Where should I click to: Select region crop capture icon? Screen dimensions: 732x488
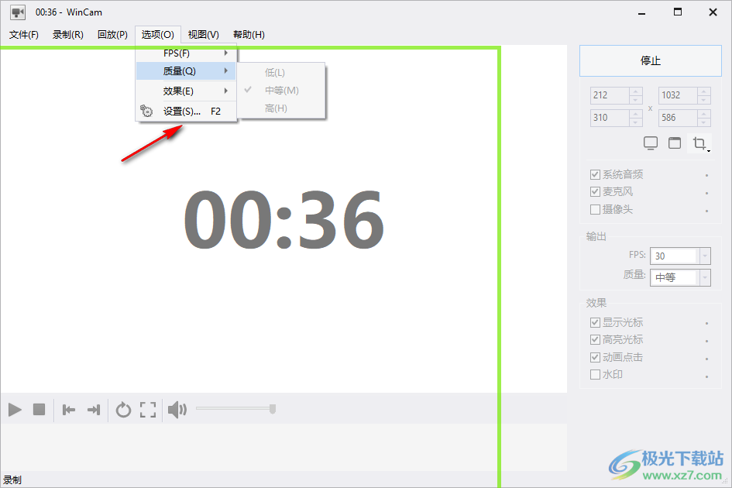tap(699, 143)
